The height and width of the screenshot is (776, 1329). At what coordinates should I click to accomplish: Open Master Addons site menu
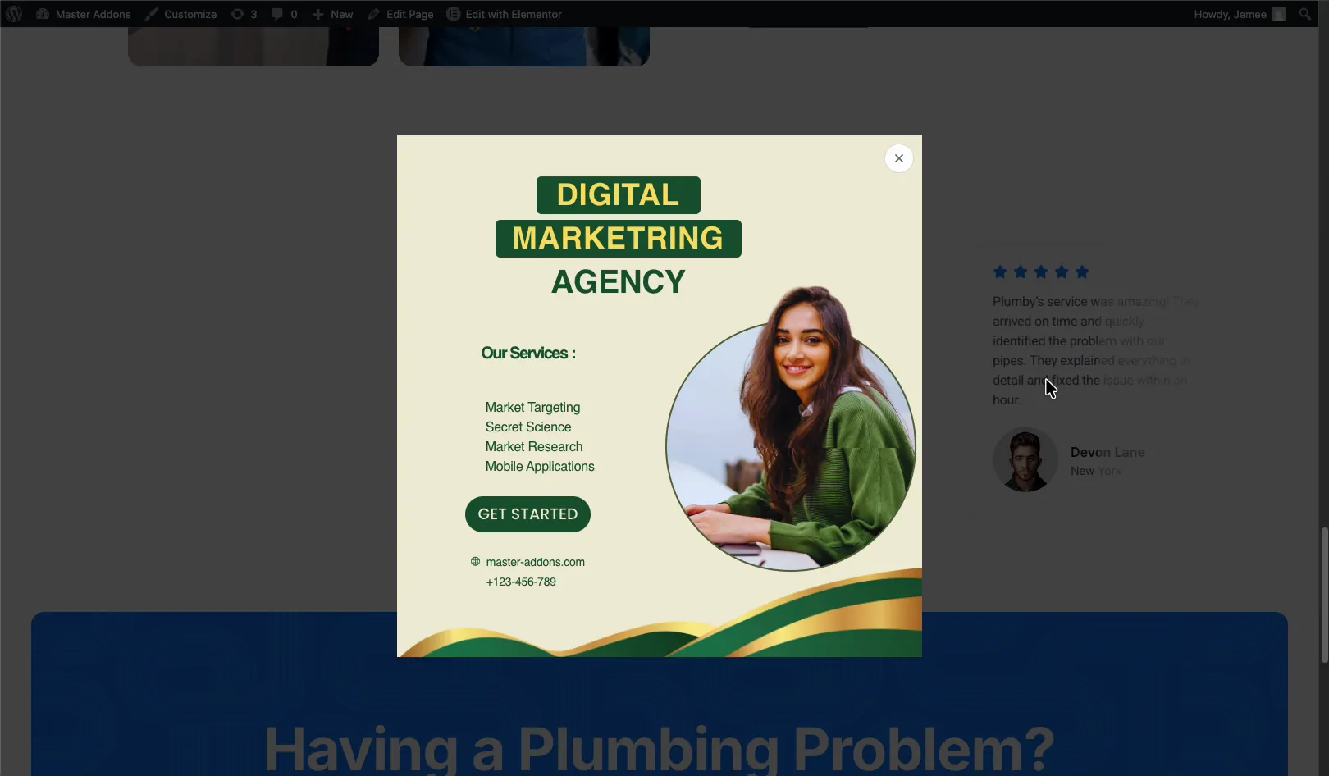(84, 14)
